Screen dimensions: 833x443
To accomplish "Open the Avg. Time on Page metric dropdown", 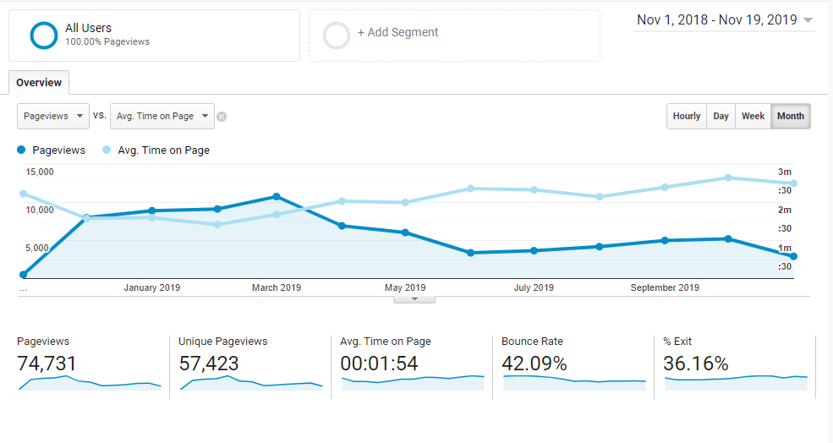I will point(162,117).
